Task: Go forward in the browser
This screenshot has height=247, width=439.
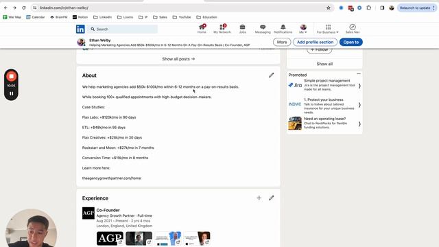Action: (14, 8)
